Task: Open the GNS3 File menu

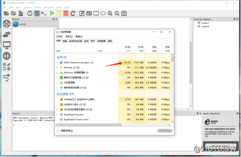Action: tap(5, 7)
